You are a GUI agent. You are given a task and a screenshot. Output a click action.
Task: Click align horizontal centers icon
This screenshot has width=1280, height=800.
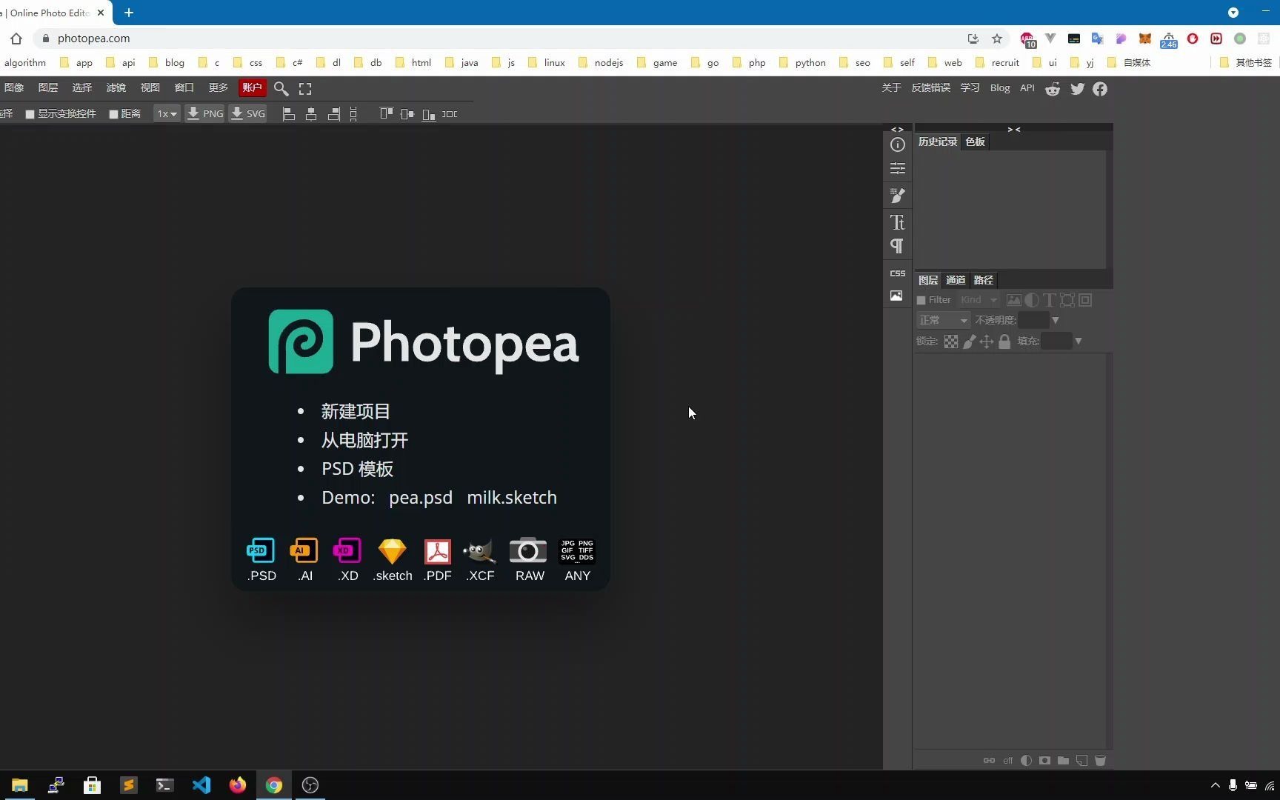tap(311, 114)
